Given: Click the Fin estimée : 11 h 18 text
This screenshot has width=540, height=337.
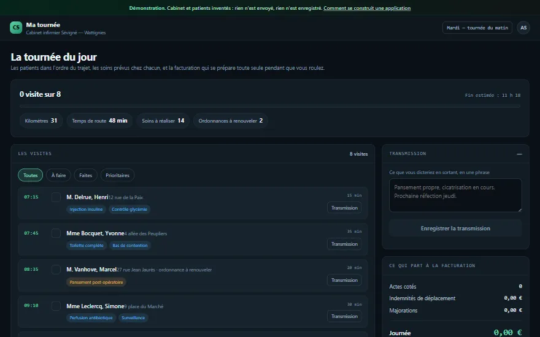Looking at the screenshot, I should click(493, 95).
